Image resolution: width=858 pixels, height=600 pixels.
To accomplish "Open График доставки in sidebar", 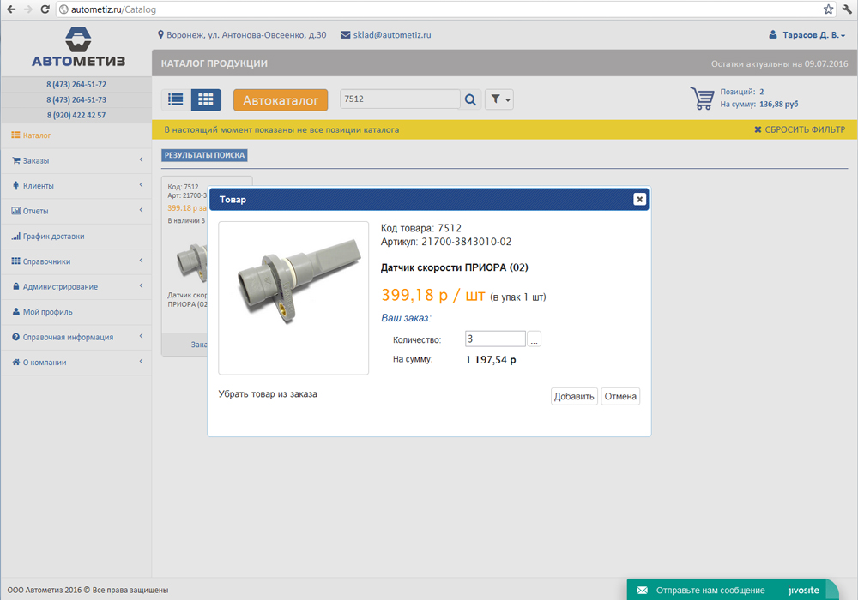I will 53,236.
